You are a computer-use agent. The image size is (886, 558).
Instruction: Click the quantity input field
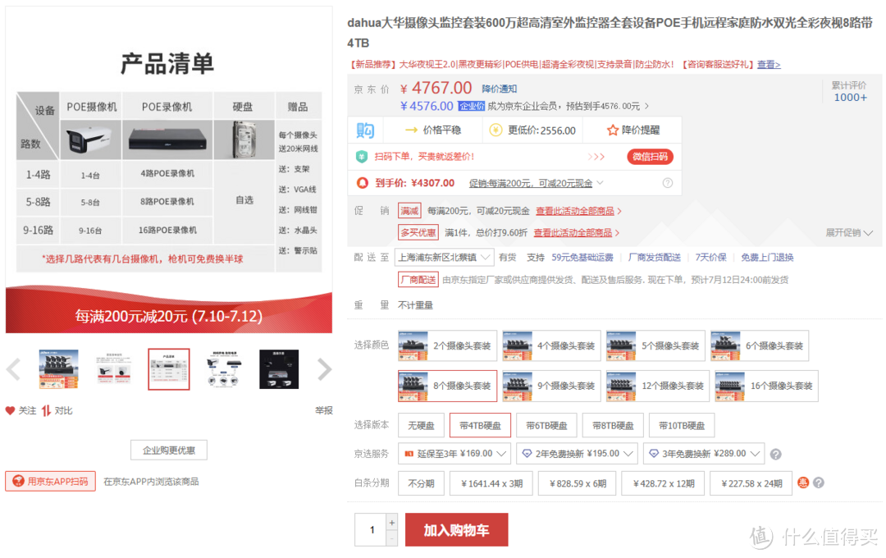tap(372, 529)
